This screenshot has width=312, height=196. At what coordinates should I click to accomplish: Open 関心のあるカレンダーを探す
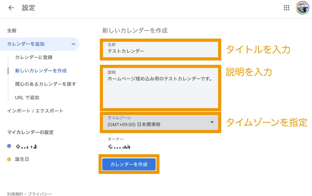tap(46, 84)
